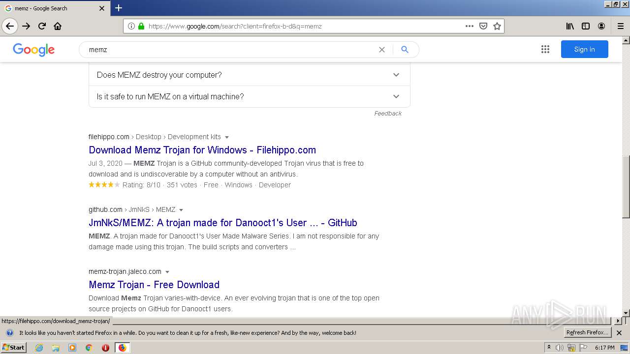Viewport: 630px width, 354px height.
Task: Click inside the Google search box
Action: pos(231,50)
